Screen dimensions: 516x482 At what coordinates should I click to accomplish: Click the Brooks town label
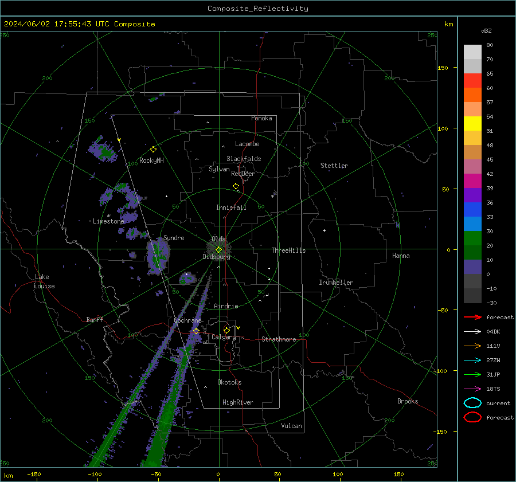pos(408,401)
